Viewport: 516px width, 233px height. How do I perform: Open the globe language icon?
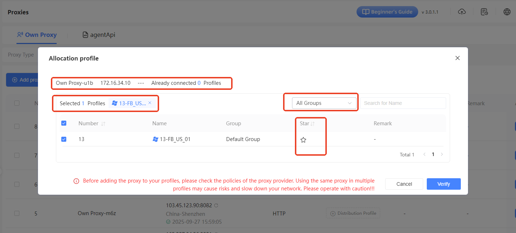[x=507, y=12]
